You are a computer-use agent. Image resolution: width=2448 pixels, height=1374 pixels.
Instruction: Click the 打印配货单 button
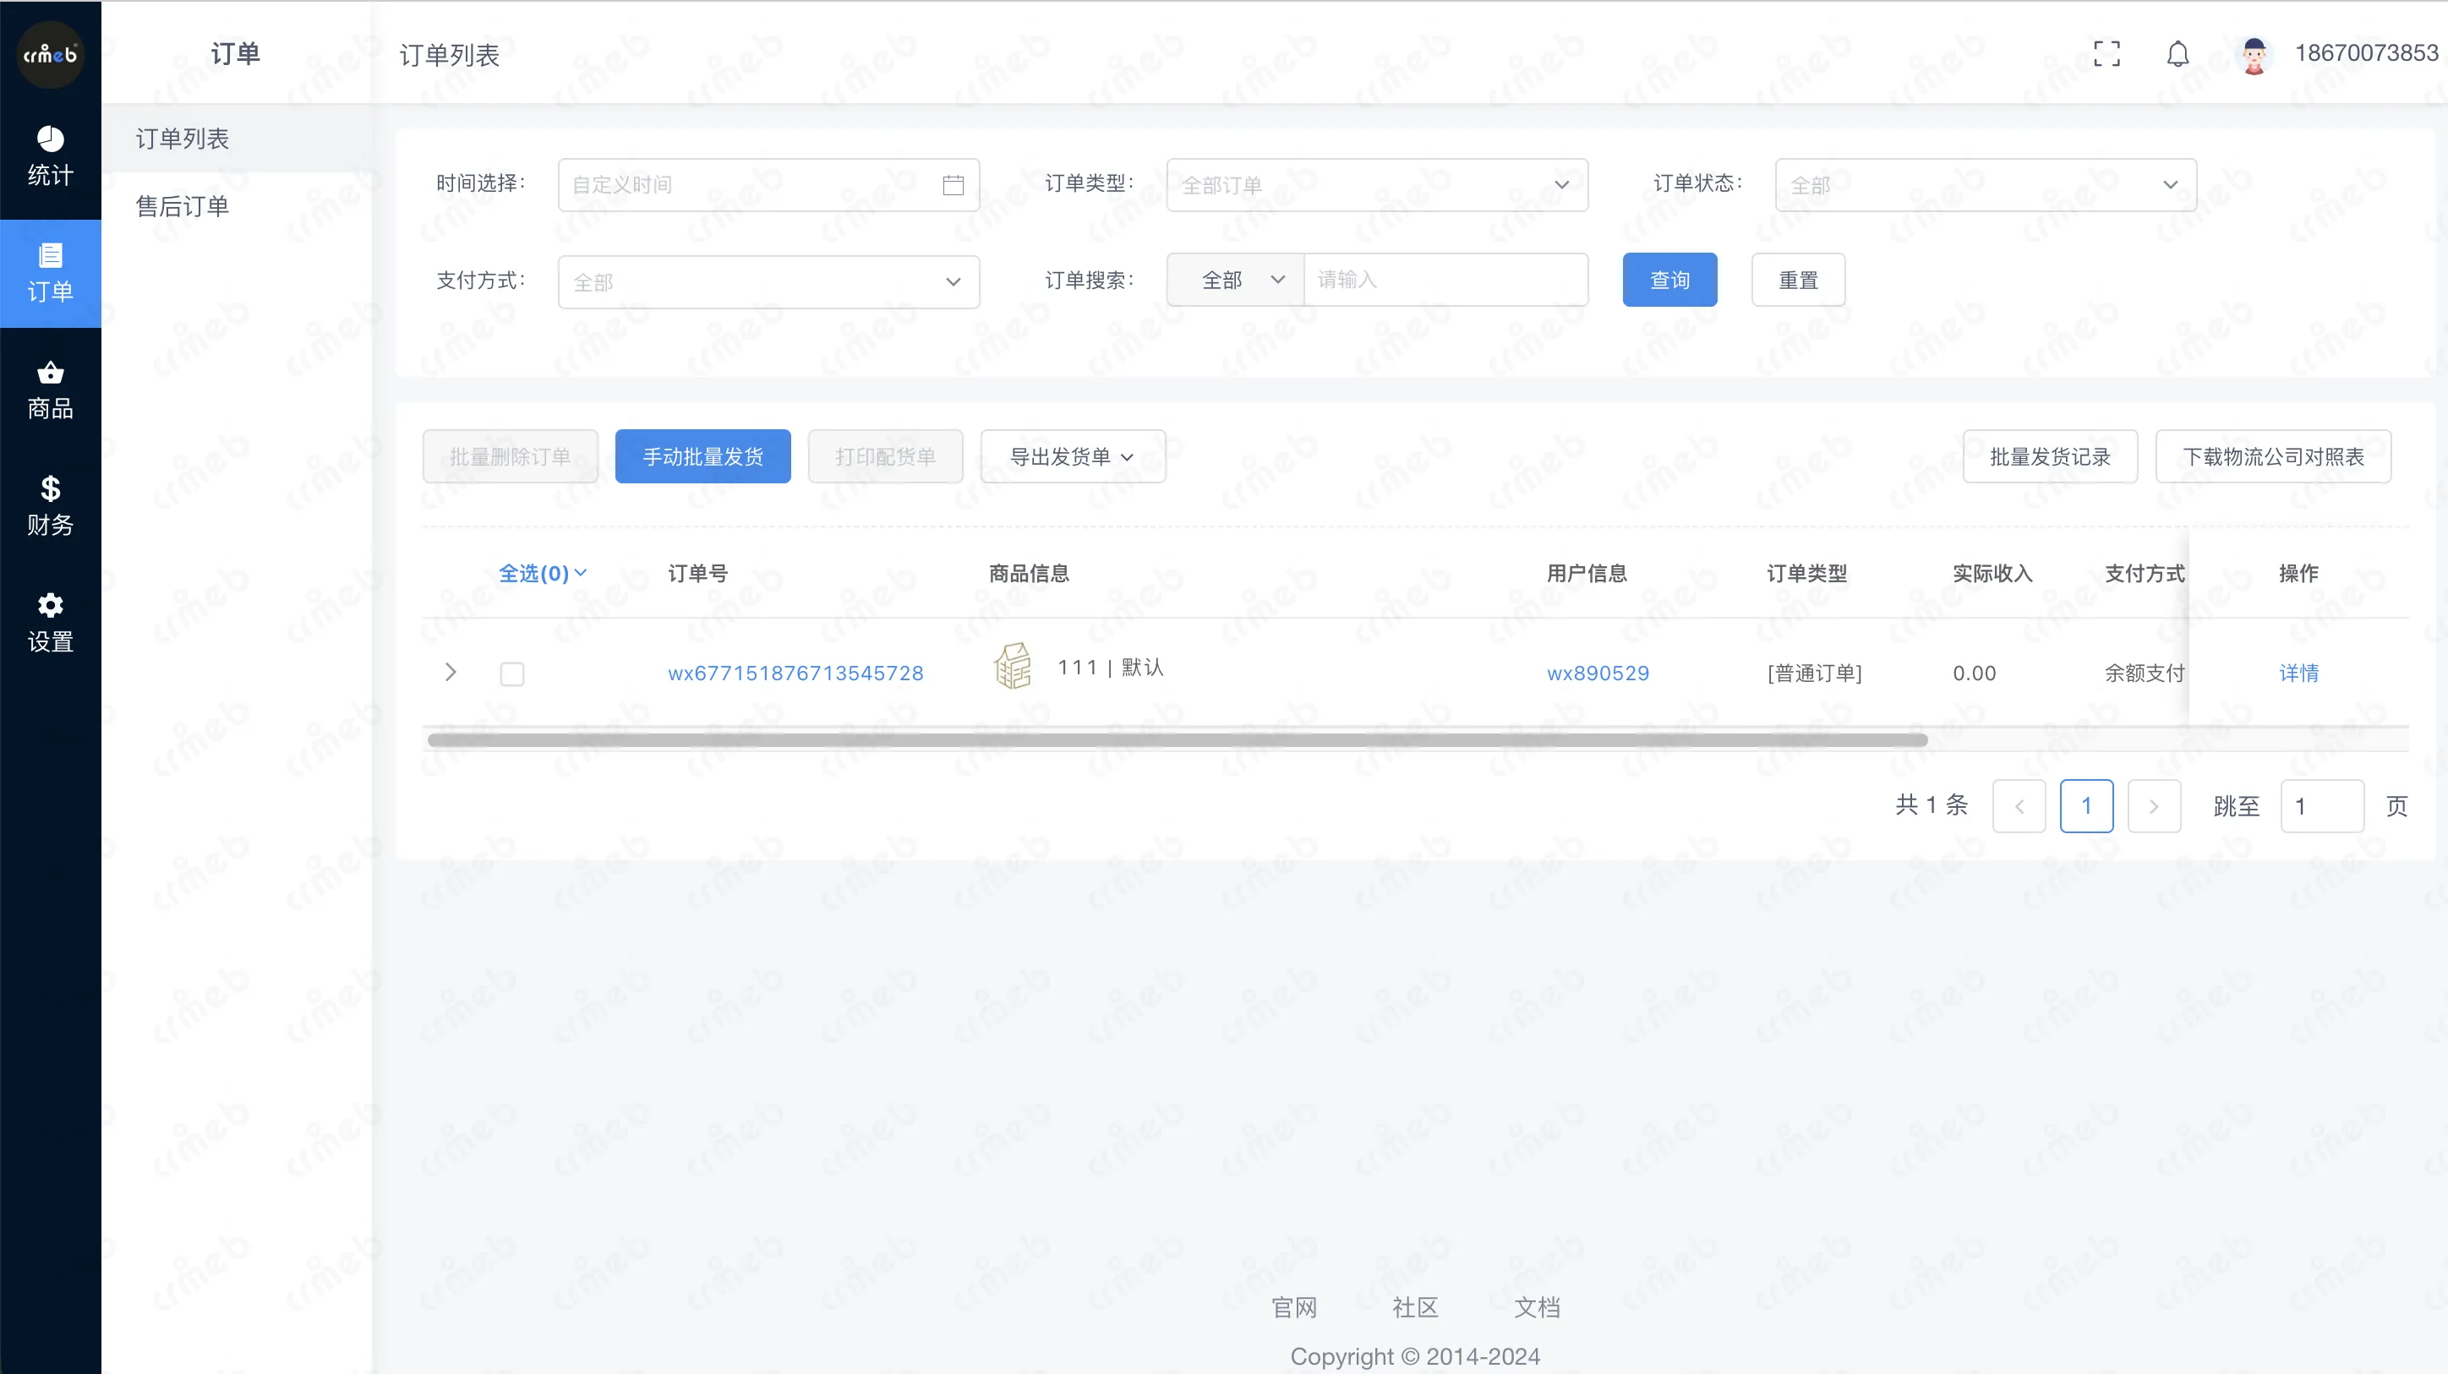(x=886, y=457)
